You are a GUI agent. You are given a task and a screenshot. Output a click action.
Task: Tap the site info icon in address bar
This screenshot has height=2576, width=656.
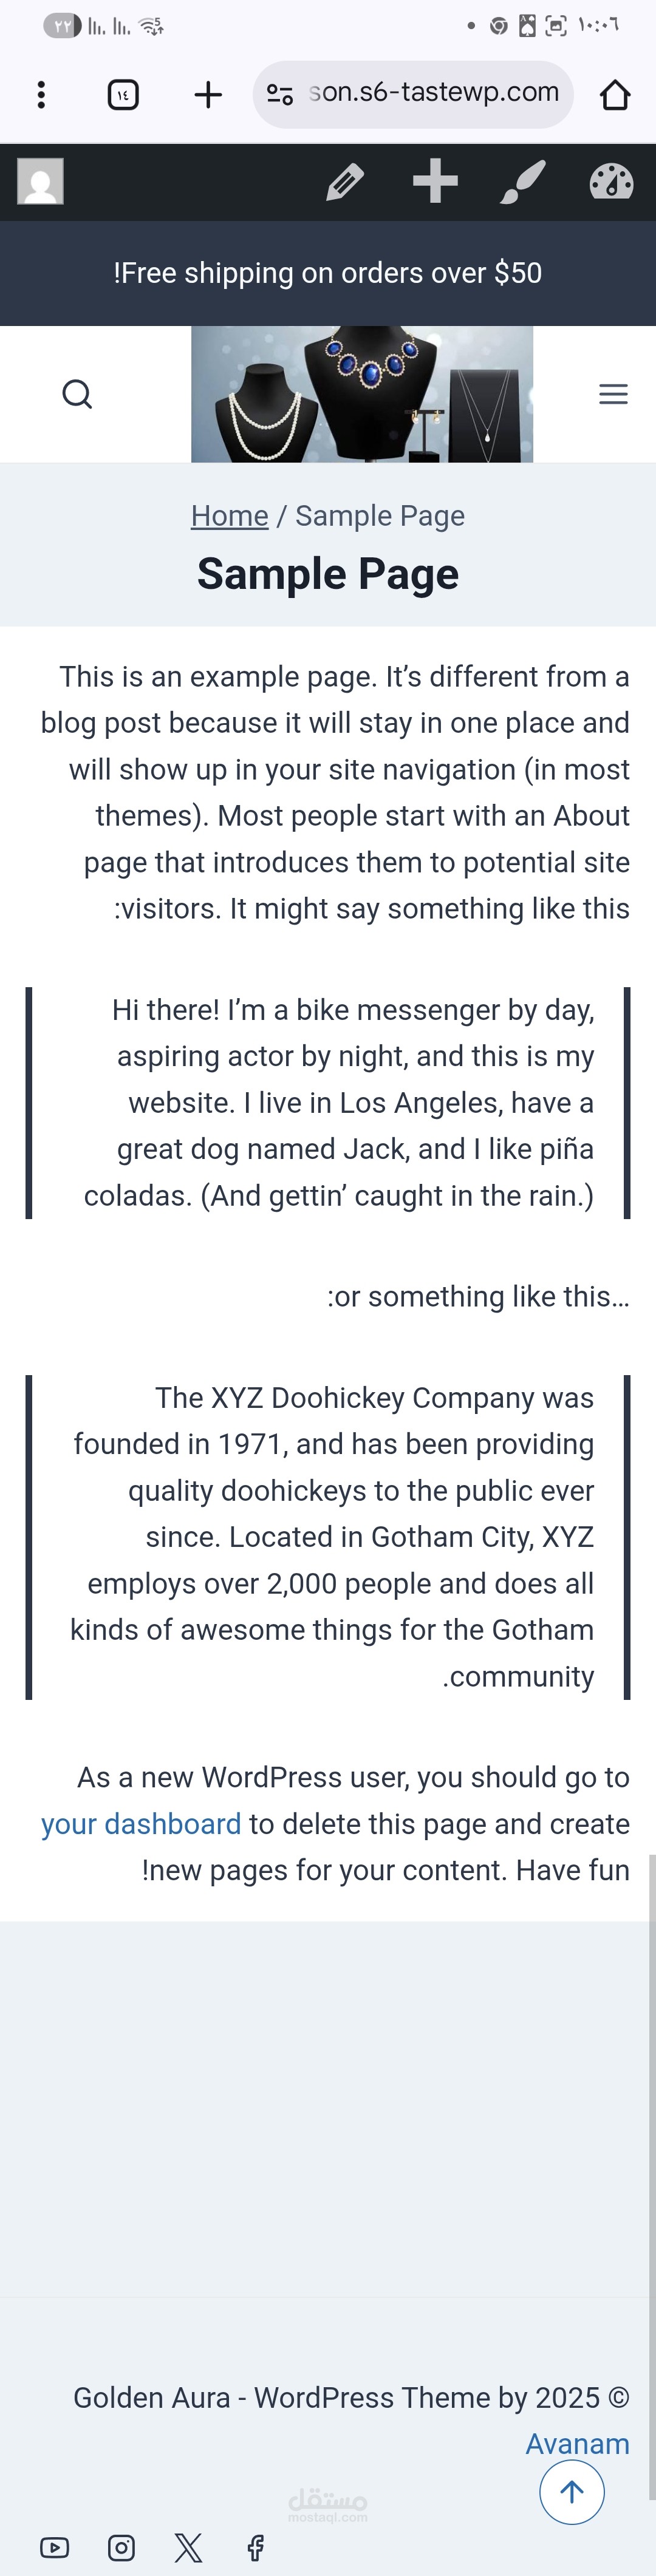click(x=280, y=95)
